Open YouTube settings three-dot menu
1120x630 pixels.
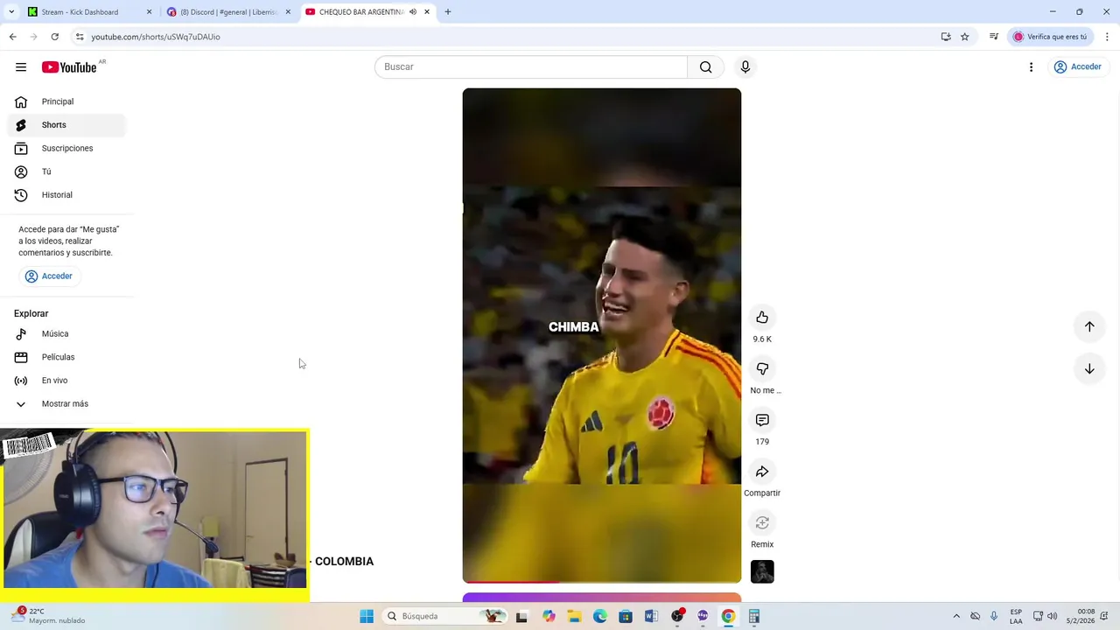[x=1031, y=67]
